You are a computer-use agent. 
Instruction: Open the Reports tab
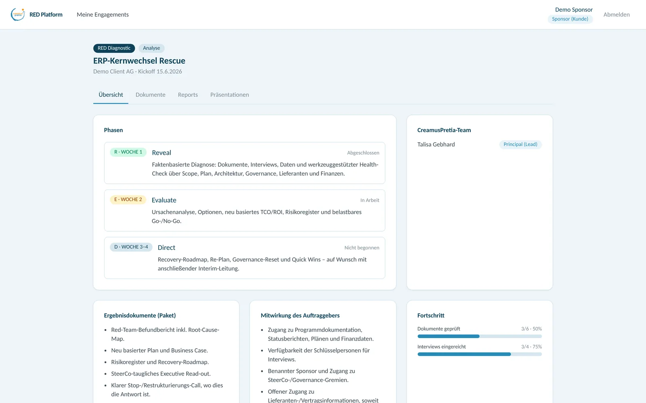(x=188, y=95)
